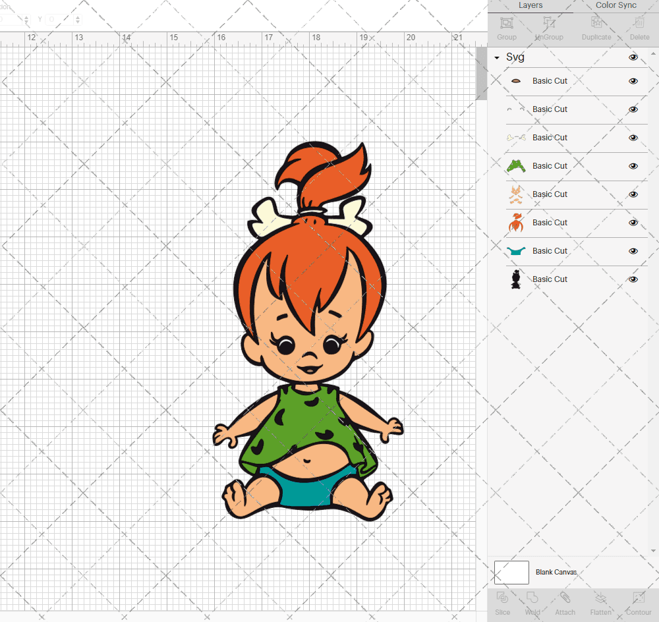Collapse the Svg group arrow
This screenshot has width=659, height=622.
tap(497, 57)
